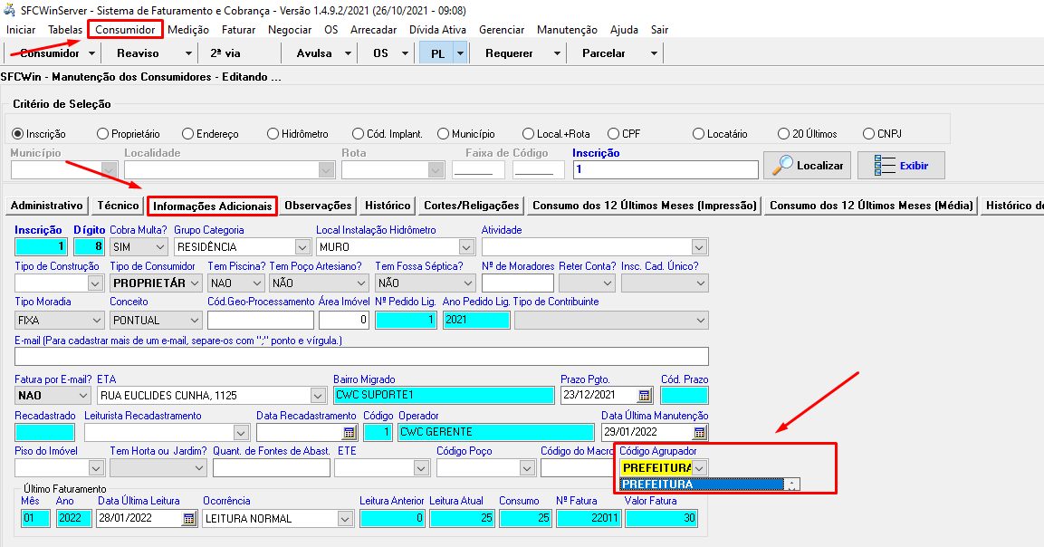
Task: Open the Local Instalação Hidrômetro combo box
Action: (466, 246)
